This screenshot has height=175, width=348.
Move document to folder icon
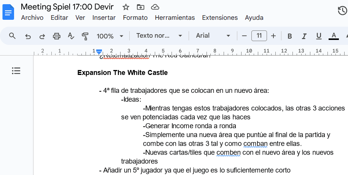(140, 7)
